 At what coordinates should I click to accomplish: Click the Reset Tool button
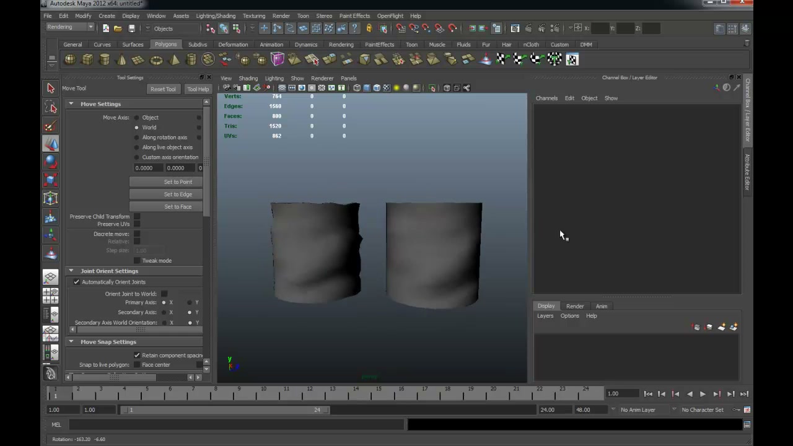163,89
